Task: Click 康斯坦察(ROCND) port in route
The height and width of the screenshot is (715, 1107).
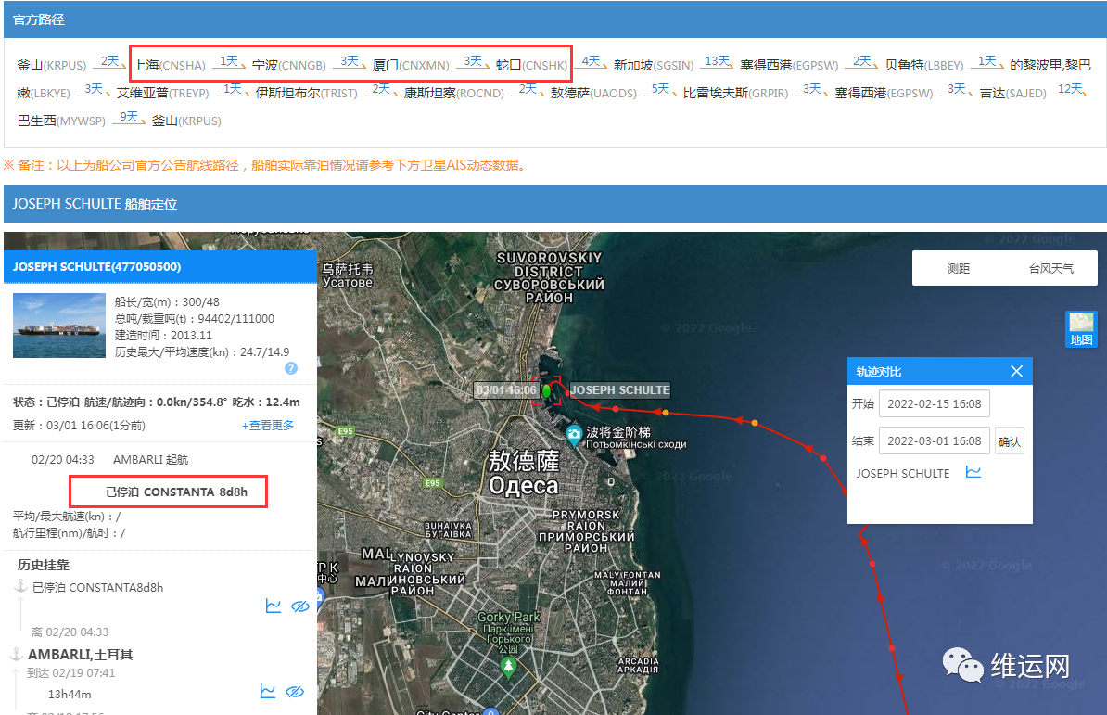Action: click(454, 93)
